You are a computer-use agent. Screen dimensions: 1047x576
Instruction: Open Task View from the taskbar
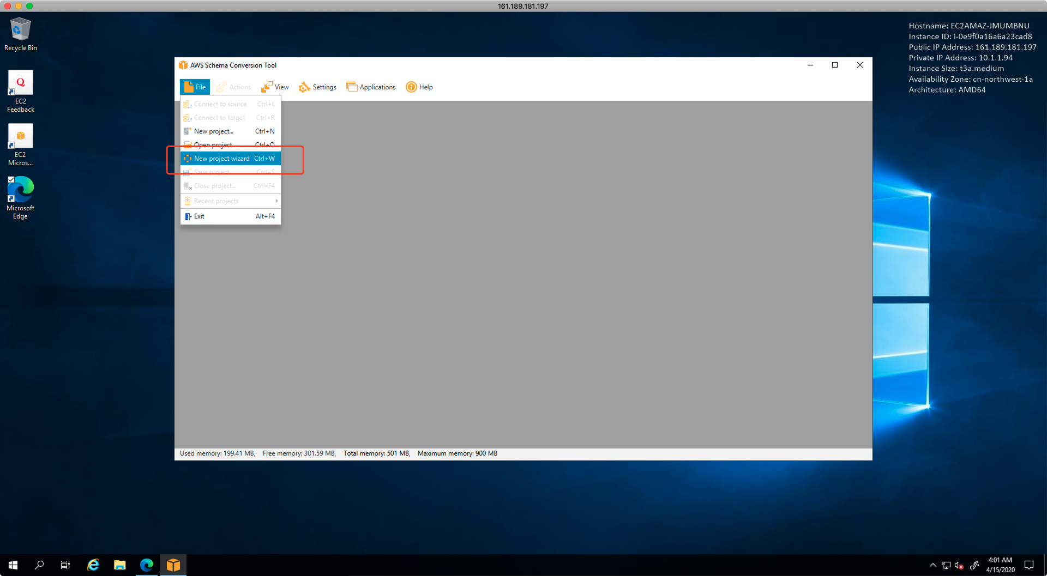pyautogui.click(x=65, y=565)
